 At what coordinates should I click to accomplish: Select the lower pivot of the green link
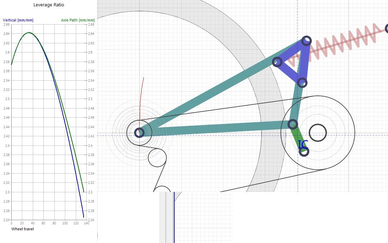click(x=304, y=152)
